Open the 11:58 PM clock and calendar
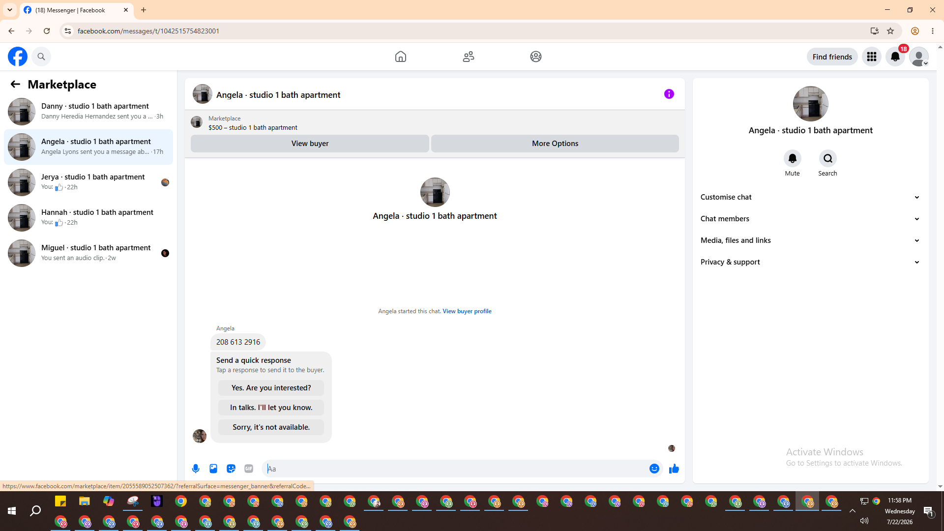This screenshot has height=531, width=944. point(900,511)
